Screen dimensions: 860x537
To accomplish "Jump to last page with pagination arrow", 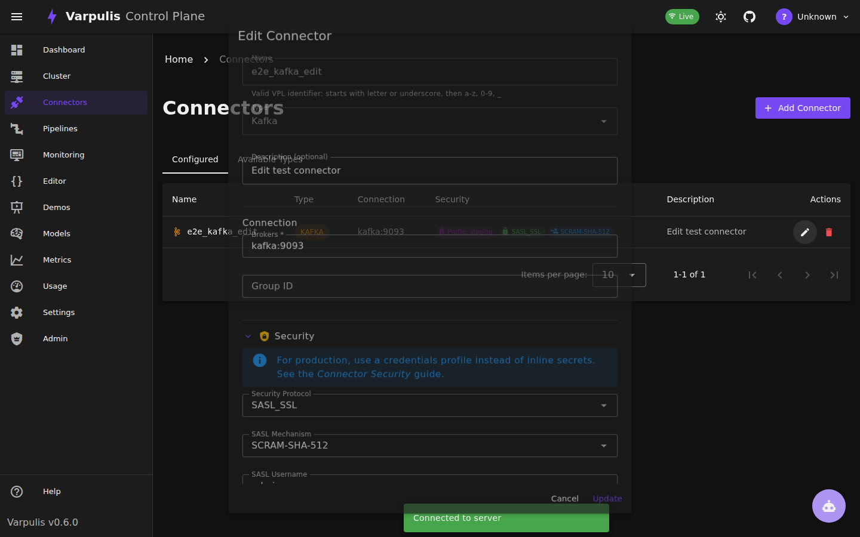I will click(x=834, y=275).
